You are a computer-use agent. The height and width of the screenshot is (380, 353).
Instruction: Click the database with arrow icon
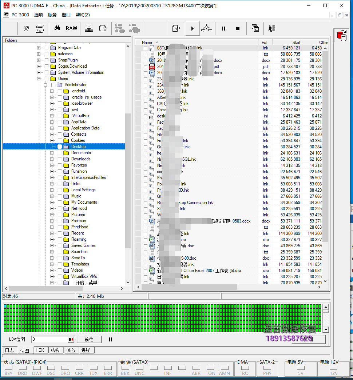coord(103,28)
